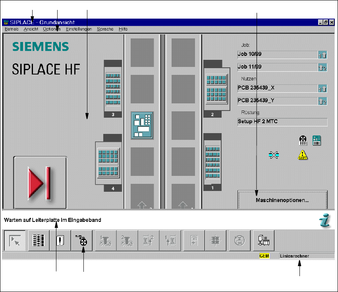Click the arrow icon beside PCB 235439_Y
This screenshot has width=338, height=292.
pos(323,101)
